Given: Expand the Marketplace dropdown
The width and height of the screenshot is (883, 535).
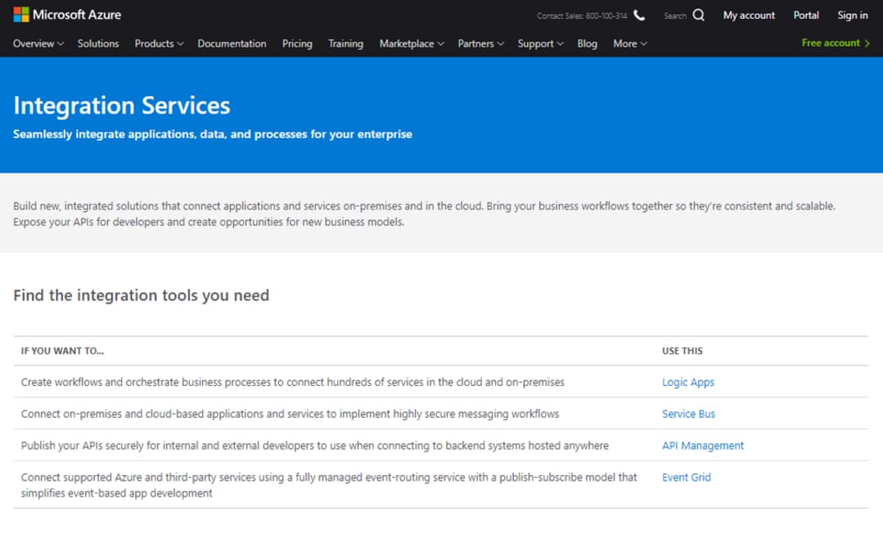Looking at the screenshot, I should point(412,43).
